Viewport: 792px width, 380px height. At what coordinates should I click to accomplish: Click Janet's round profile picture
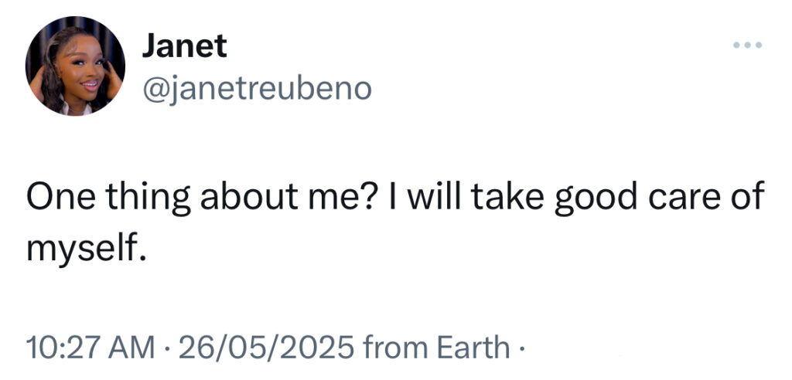pos(75,66)
